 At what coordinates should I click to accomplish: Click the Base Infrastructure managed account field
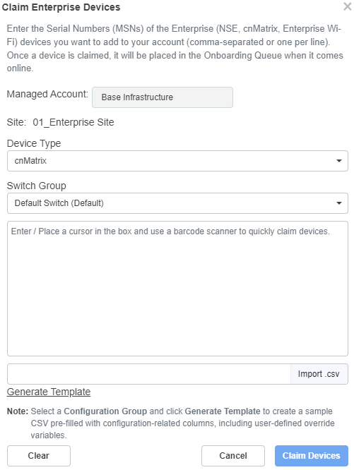coord(163,97)
